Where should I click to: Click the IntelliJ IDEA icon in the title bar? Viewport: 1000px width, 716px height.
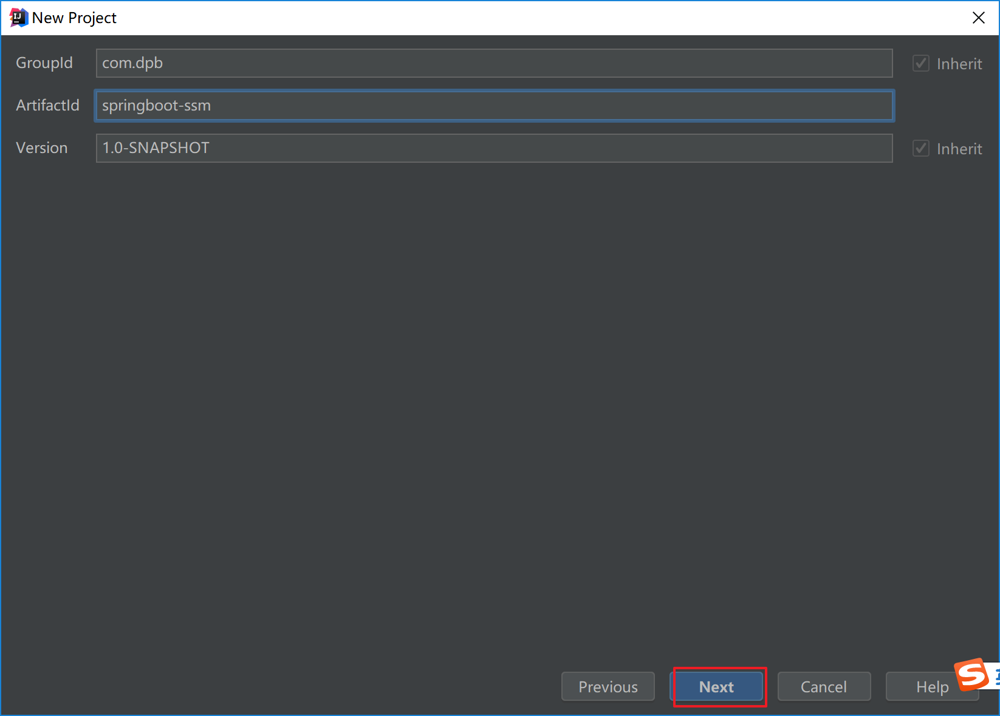click(x=18, y=18)
